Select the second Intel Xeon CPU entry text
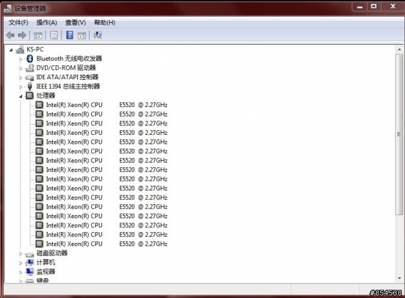 107,114
